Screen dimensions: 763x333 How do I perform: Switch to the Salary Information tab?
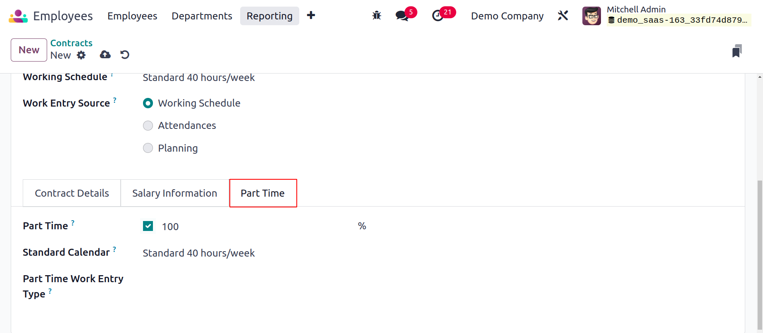click(175, 193)
